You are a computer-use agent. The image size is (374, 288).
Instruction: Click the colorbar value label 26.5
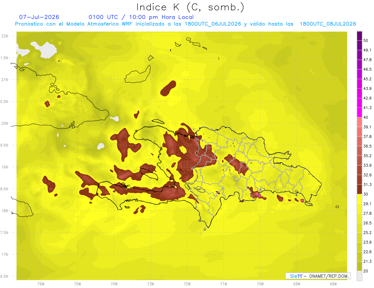tap(368, 223)
